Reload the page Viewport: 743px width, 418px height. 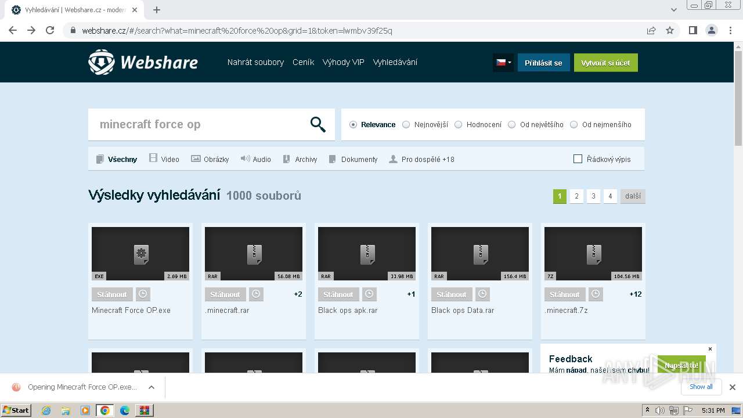tap(50, 30)
